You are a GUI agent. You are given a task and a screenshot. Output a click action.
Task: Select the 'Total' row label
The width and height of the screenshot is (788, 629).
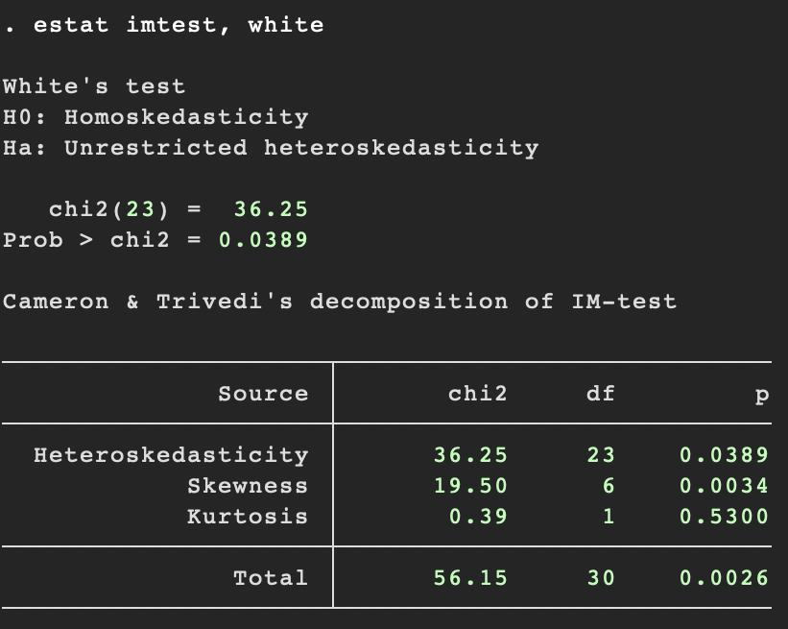(x=271, y=577)
